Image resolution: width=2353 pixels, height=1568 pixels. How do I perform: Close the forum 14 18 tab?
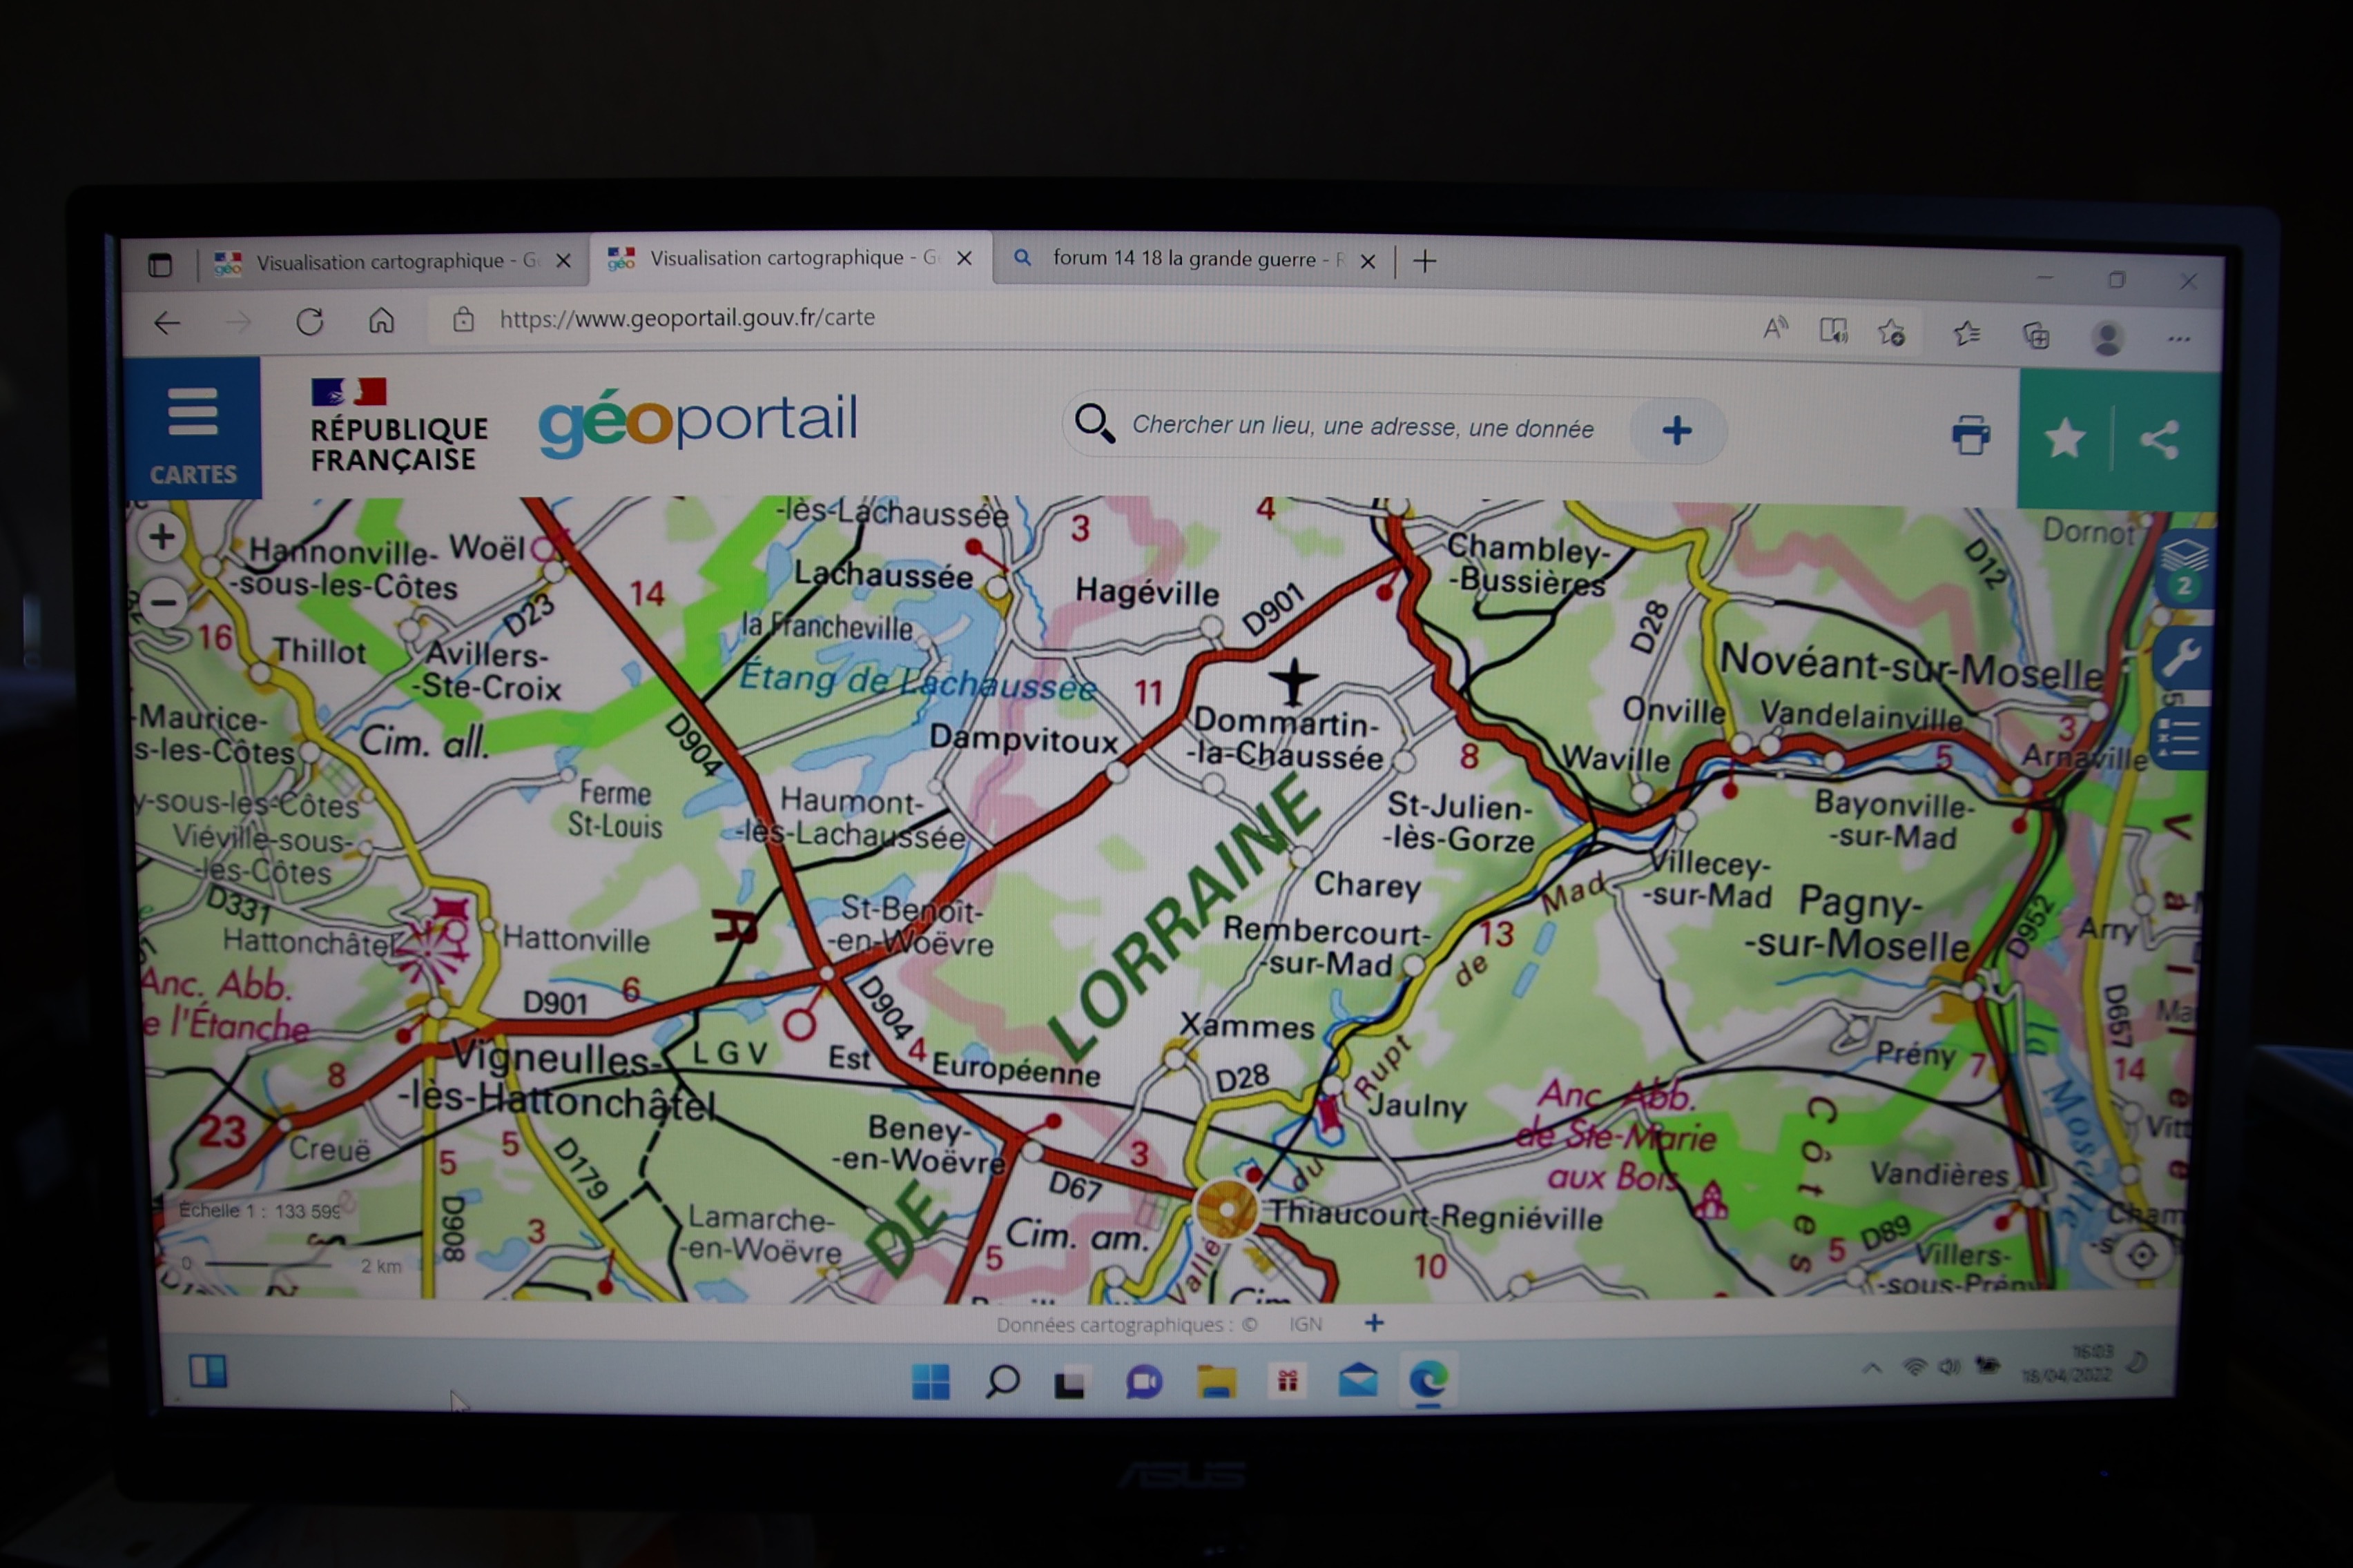1368,261
